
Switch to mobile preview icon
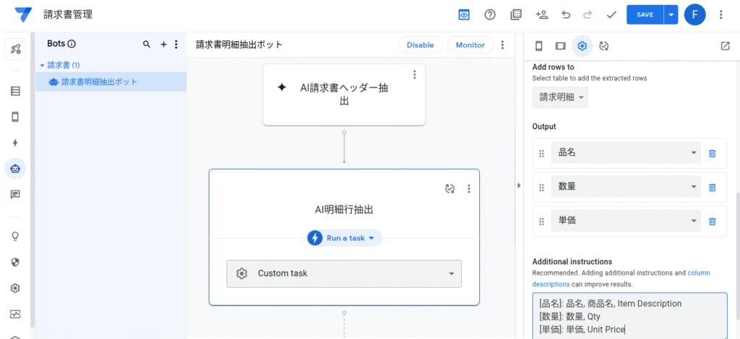coord(538,46)
